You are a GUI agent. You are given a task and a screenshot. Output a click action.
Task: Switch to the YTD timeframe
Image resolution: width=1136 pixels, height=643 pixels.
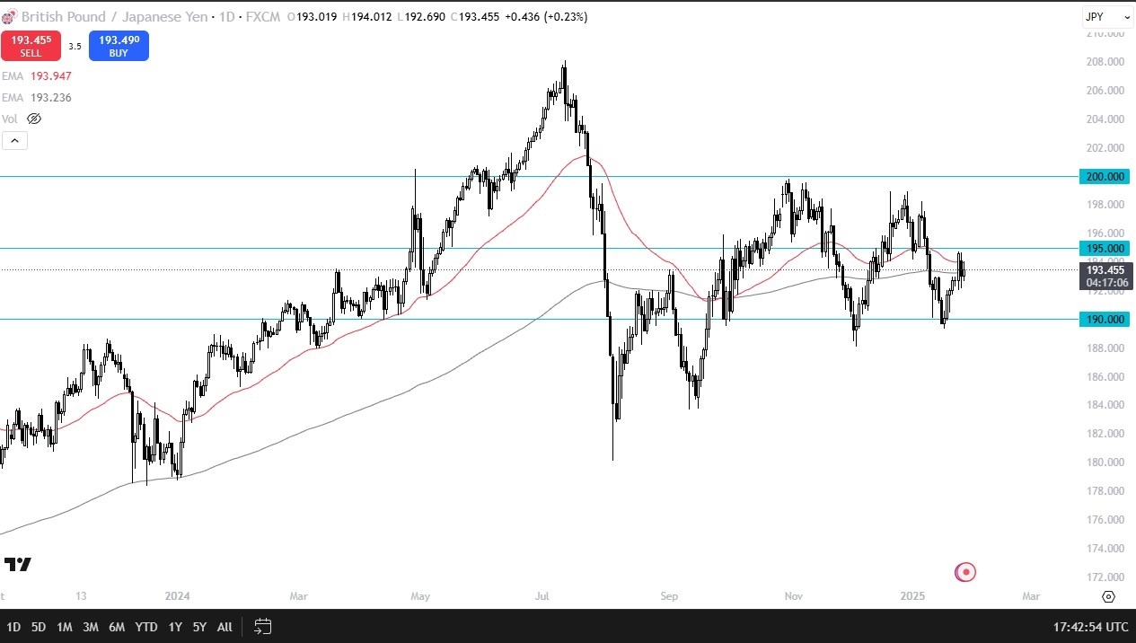(x=145, y=627)
